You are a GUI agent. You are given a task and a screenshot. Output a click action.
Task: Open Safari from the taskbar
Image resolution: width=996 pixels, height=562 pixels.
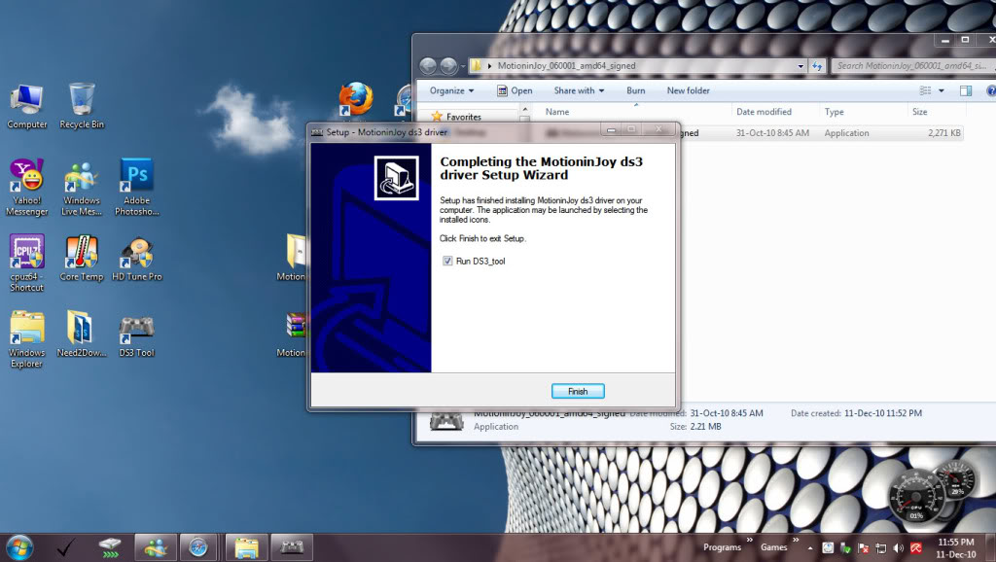coord(198,546)
